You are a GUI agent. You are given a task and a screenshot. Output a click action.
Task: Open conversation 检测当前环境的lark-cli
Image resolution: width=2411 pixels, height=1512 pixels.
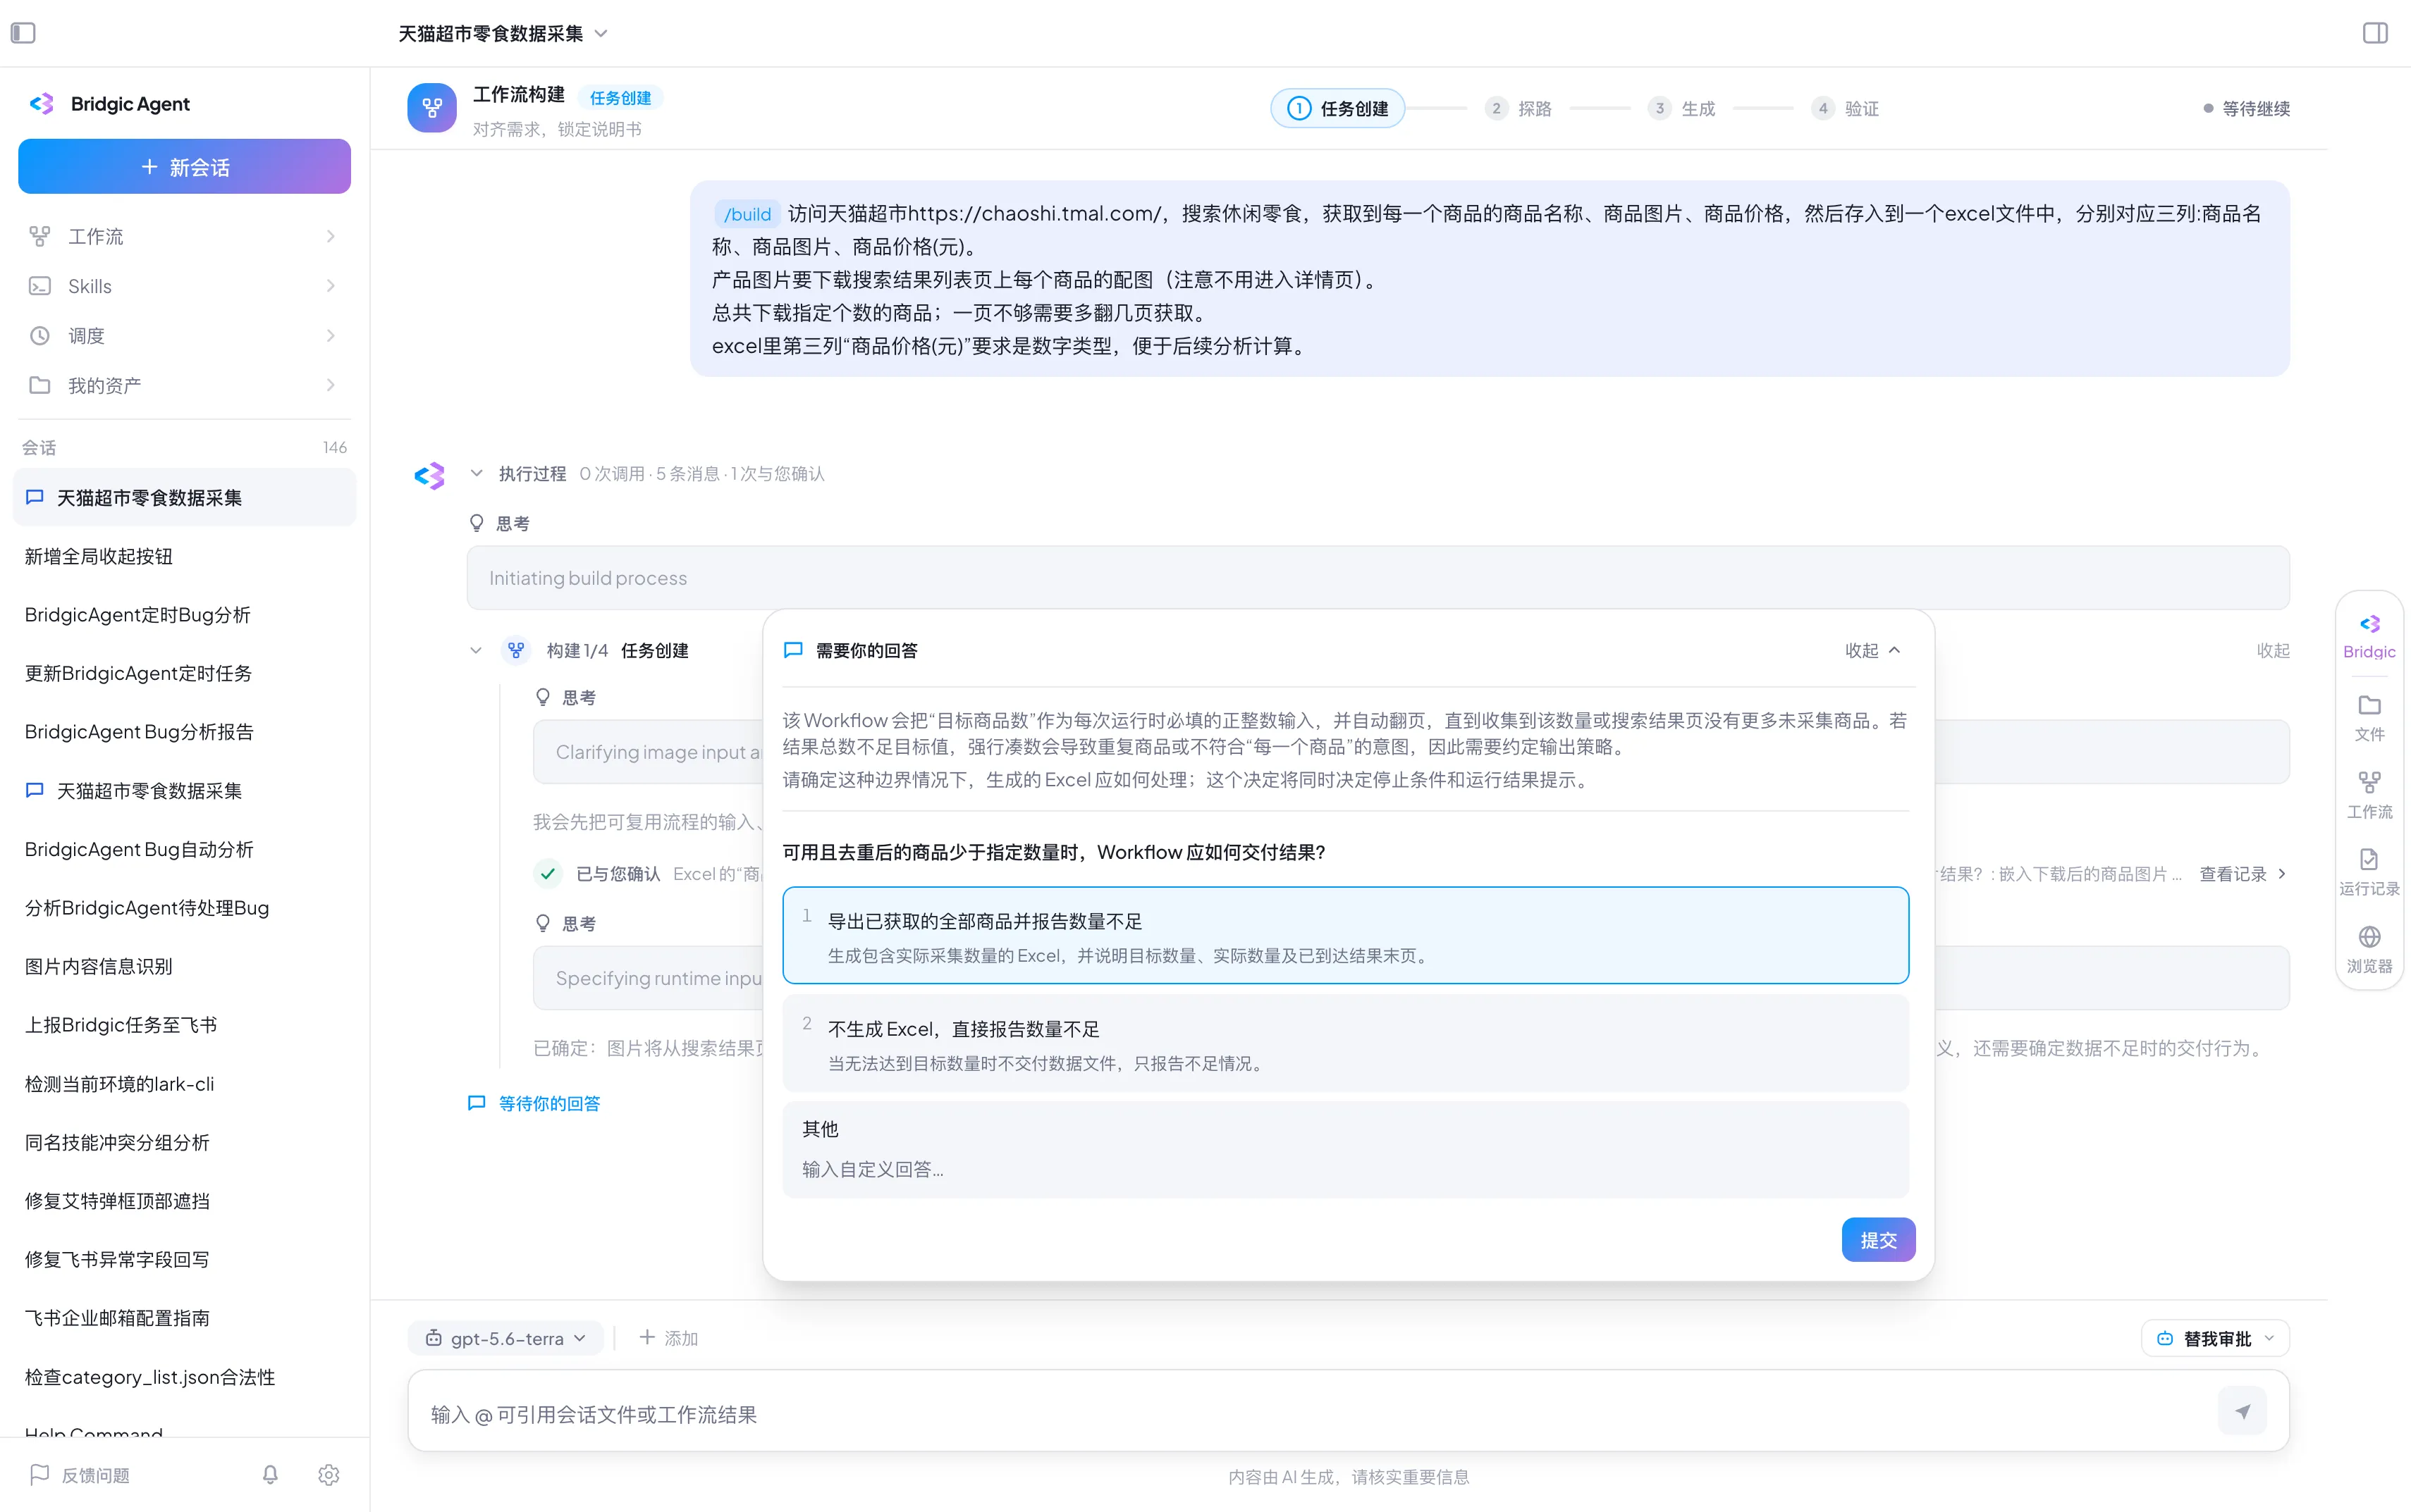click(x=184, y=1083)
